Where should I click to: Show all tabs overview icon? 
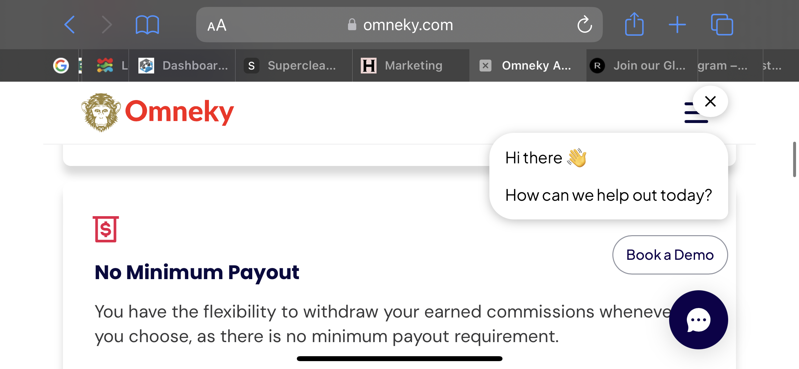click(x=722, y=25)
